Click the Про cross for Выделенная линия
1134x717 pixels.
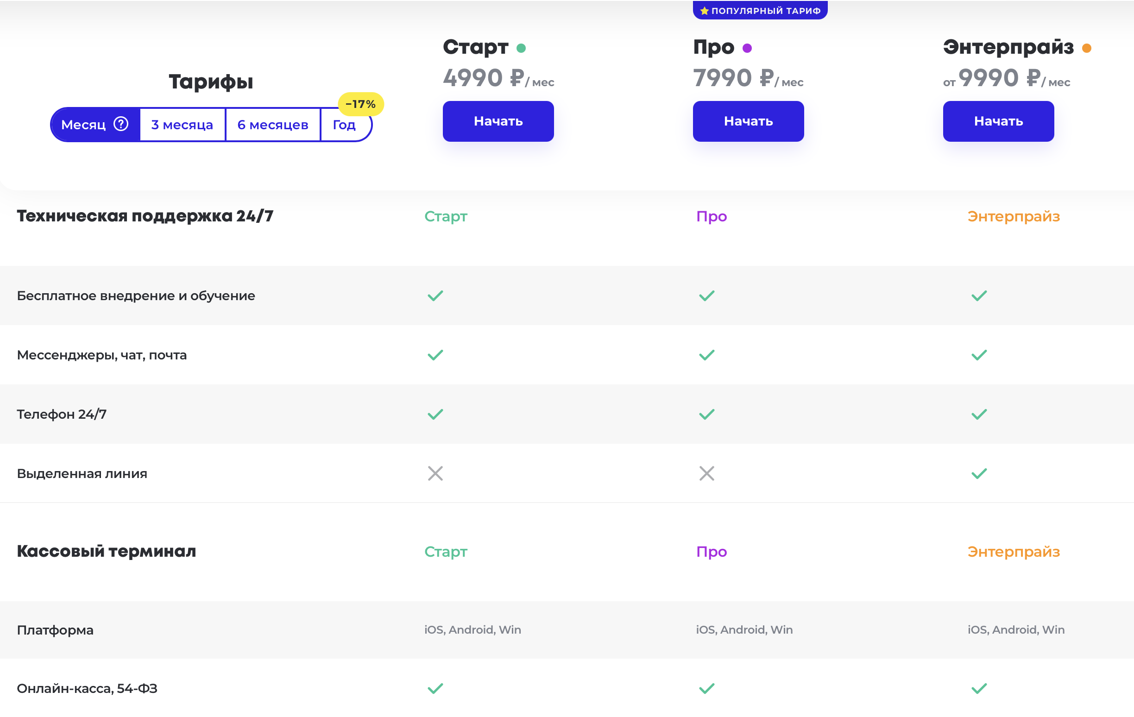706,473
